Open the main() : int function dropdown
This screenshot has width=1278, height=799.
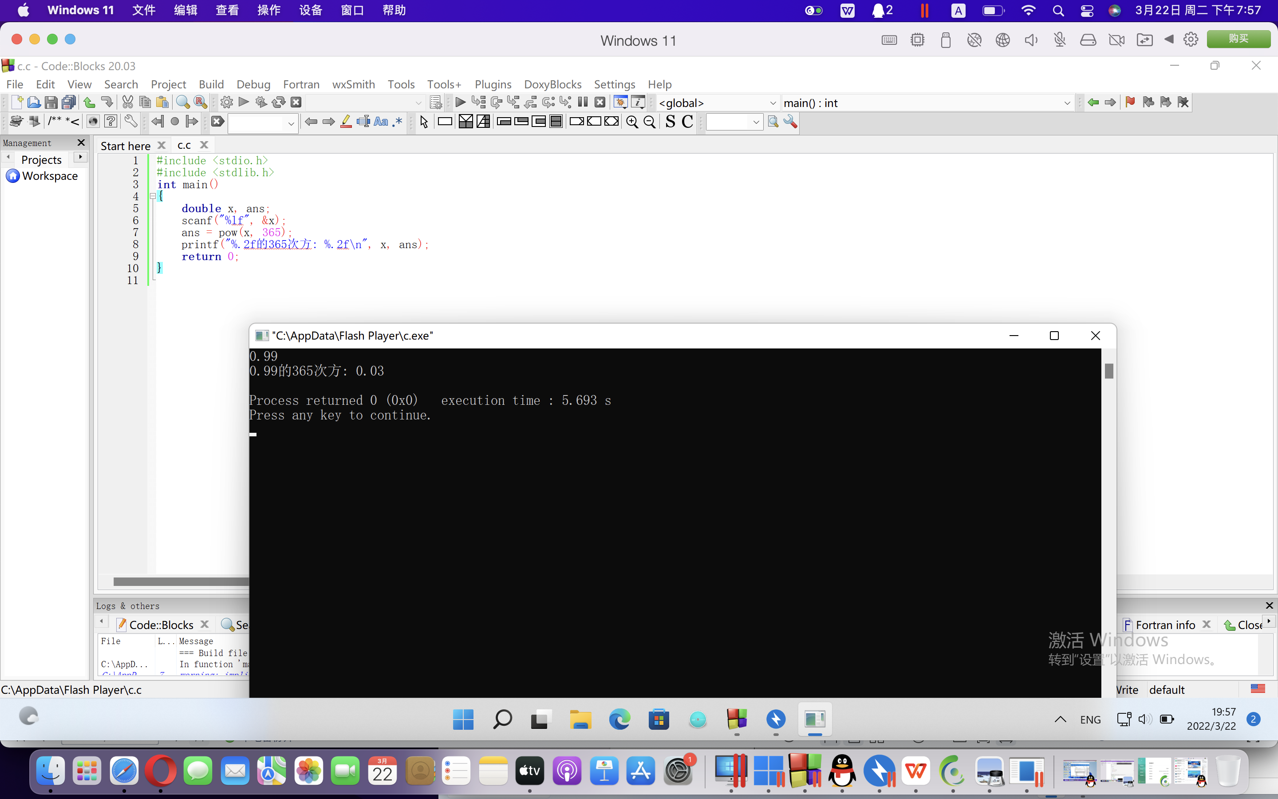coord(1066,103)
